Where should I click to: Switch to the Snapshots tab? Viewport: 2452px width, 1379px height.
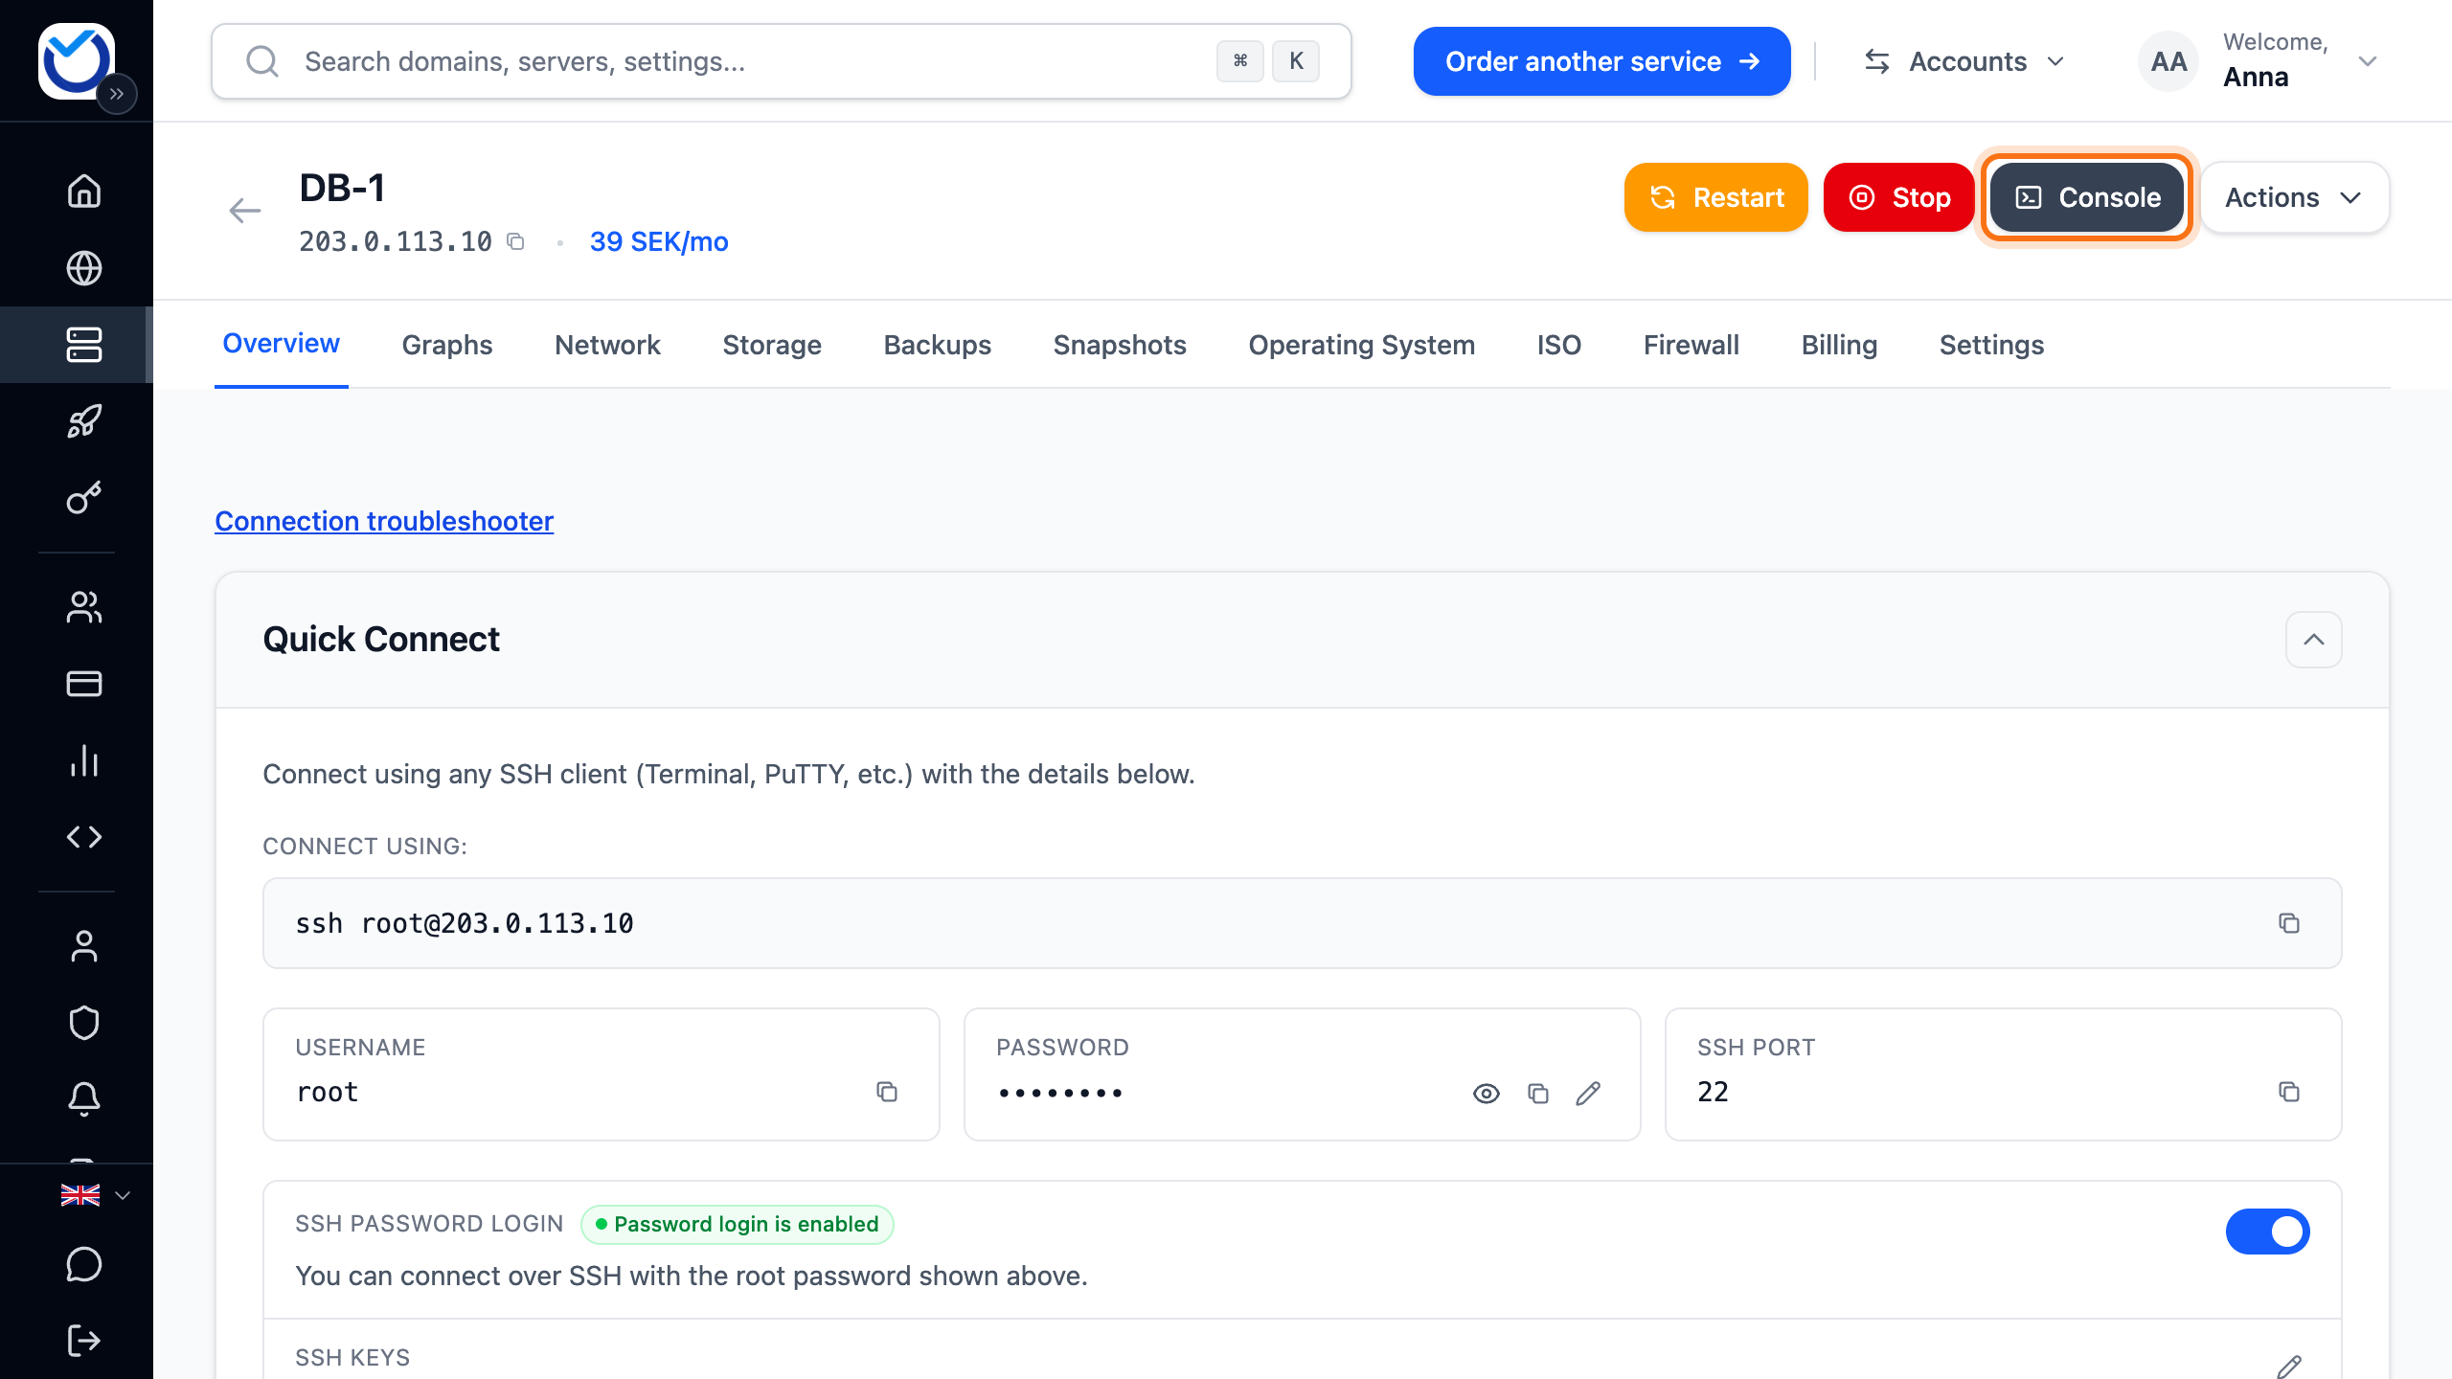tap(1120, 345)
